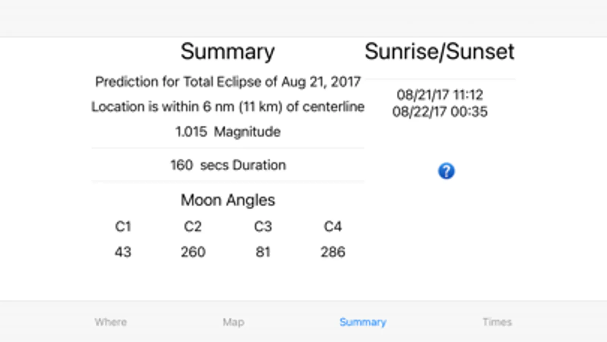
Task: Select the C1 angle value 43
Action: (x=123, y=252)
